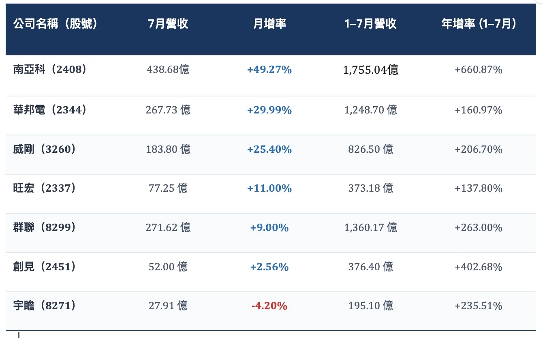Click the 1–7月營收 column header

pos(371,24)
